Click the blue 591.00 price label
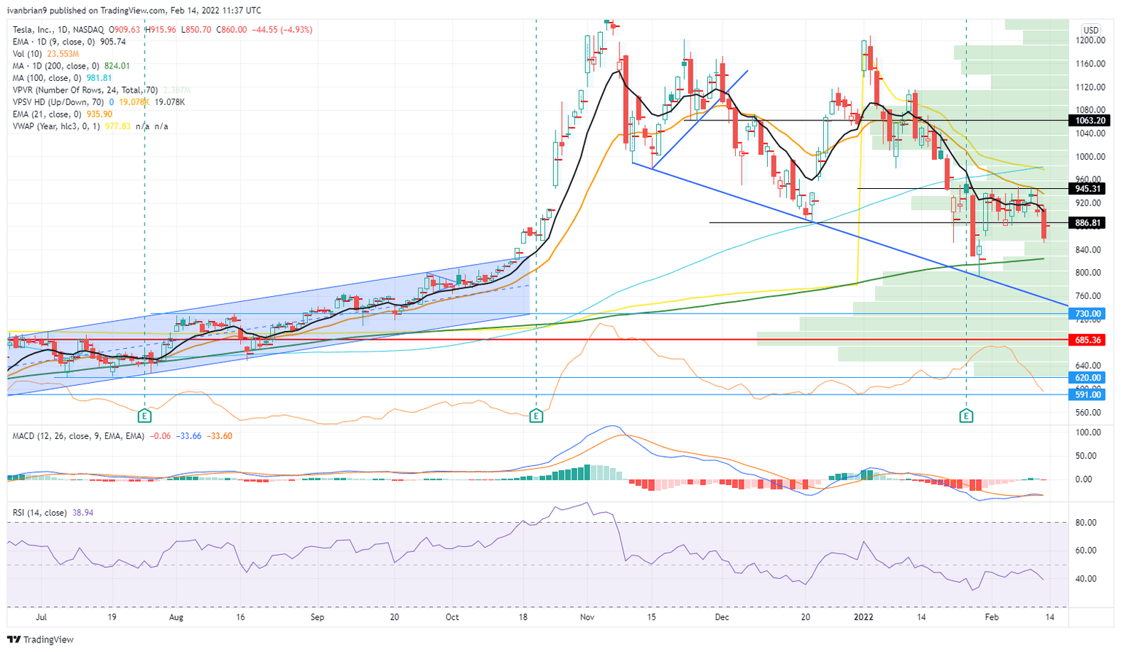The width and height of the screenshot is (1121, 652). point(1087,395)
